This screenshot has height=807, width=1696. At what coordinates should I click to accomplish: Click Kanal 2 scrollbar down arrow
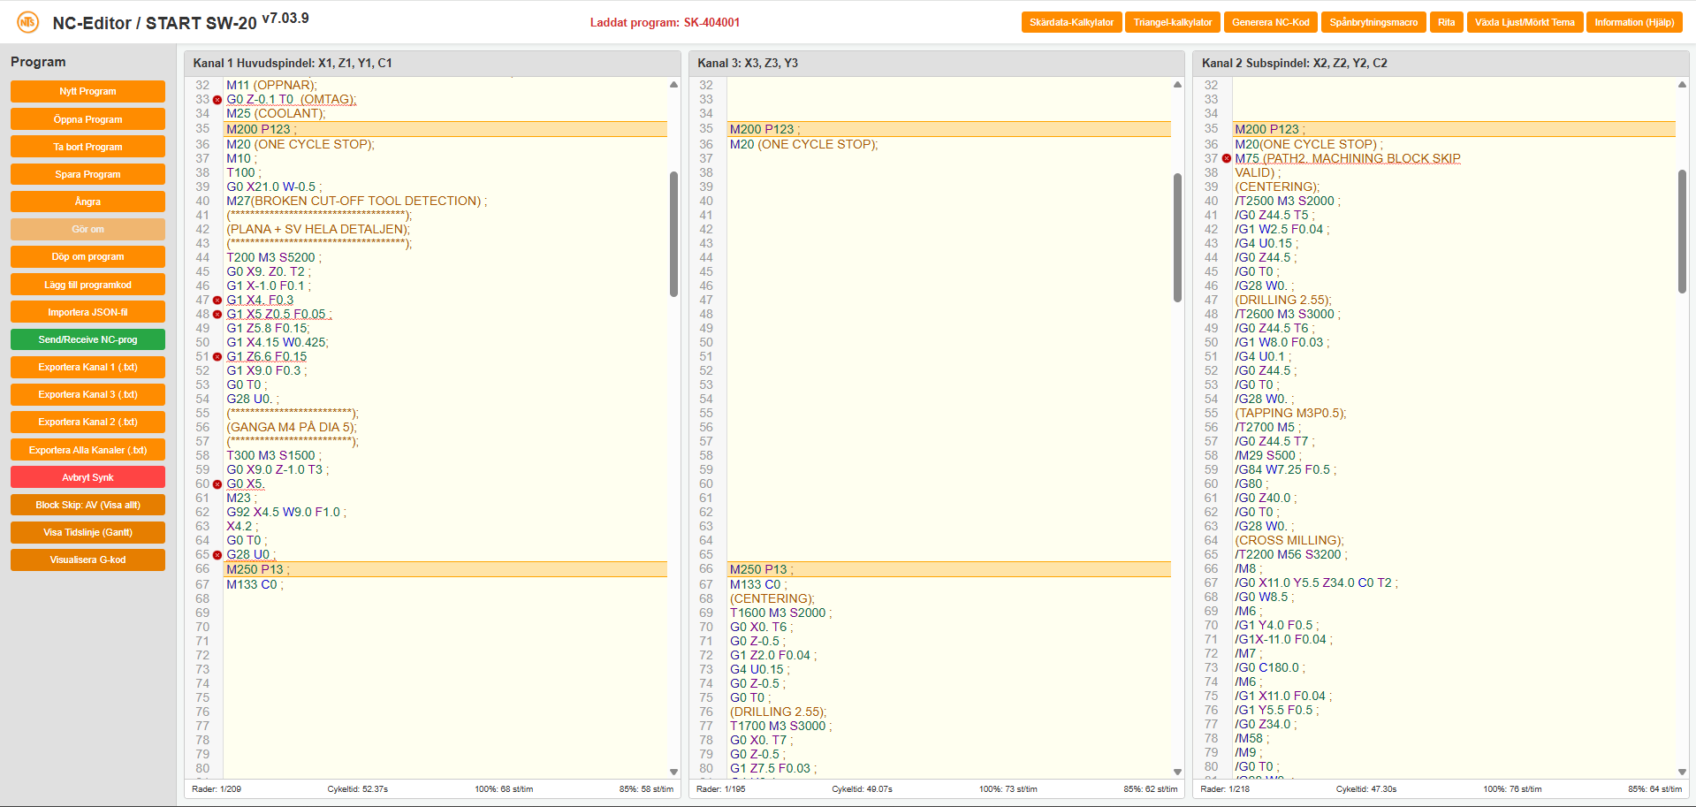[1682, 772]
